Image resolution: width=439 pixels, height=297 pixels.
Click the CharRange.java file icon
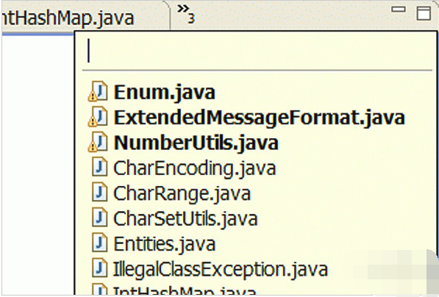coord(100,192)
